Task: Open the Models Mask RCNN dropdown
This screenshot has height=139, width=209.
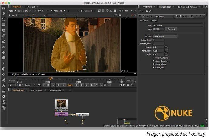Action: click(165, 36)
